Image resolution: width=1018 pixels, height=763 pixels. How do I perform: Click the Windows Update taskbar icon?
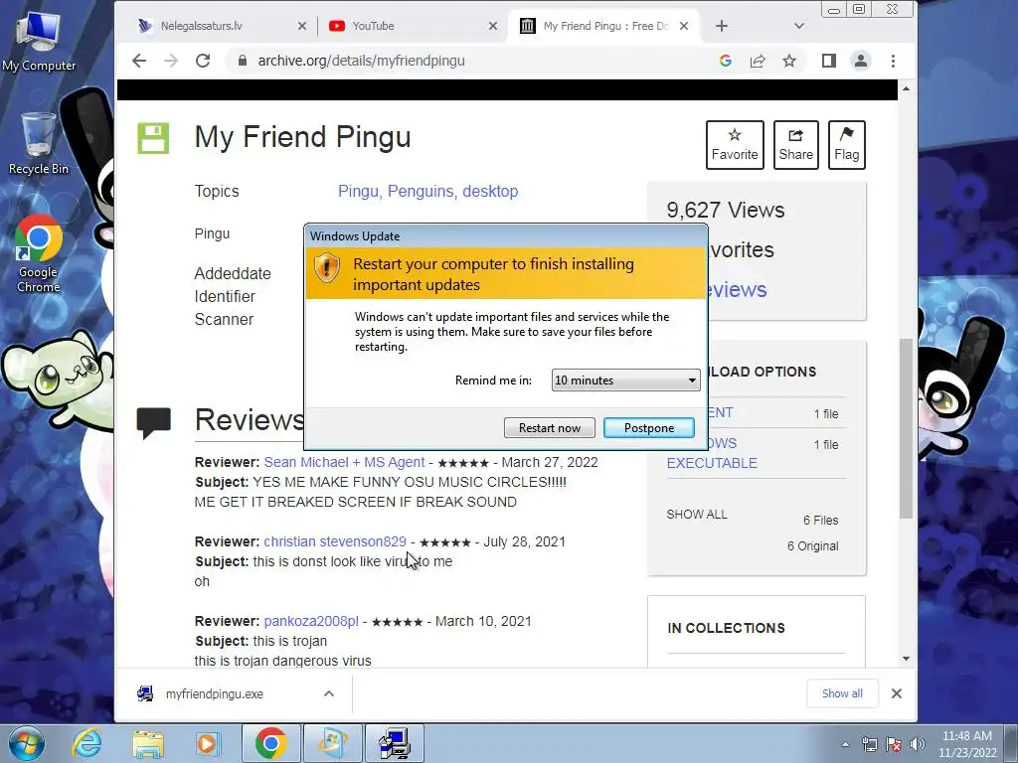point(332,743)
